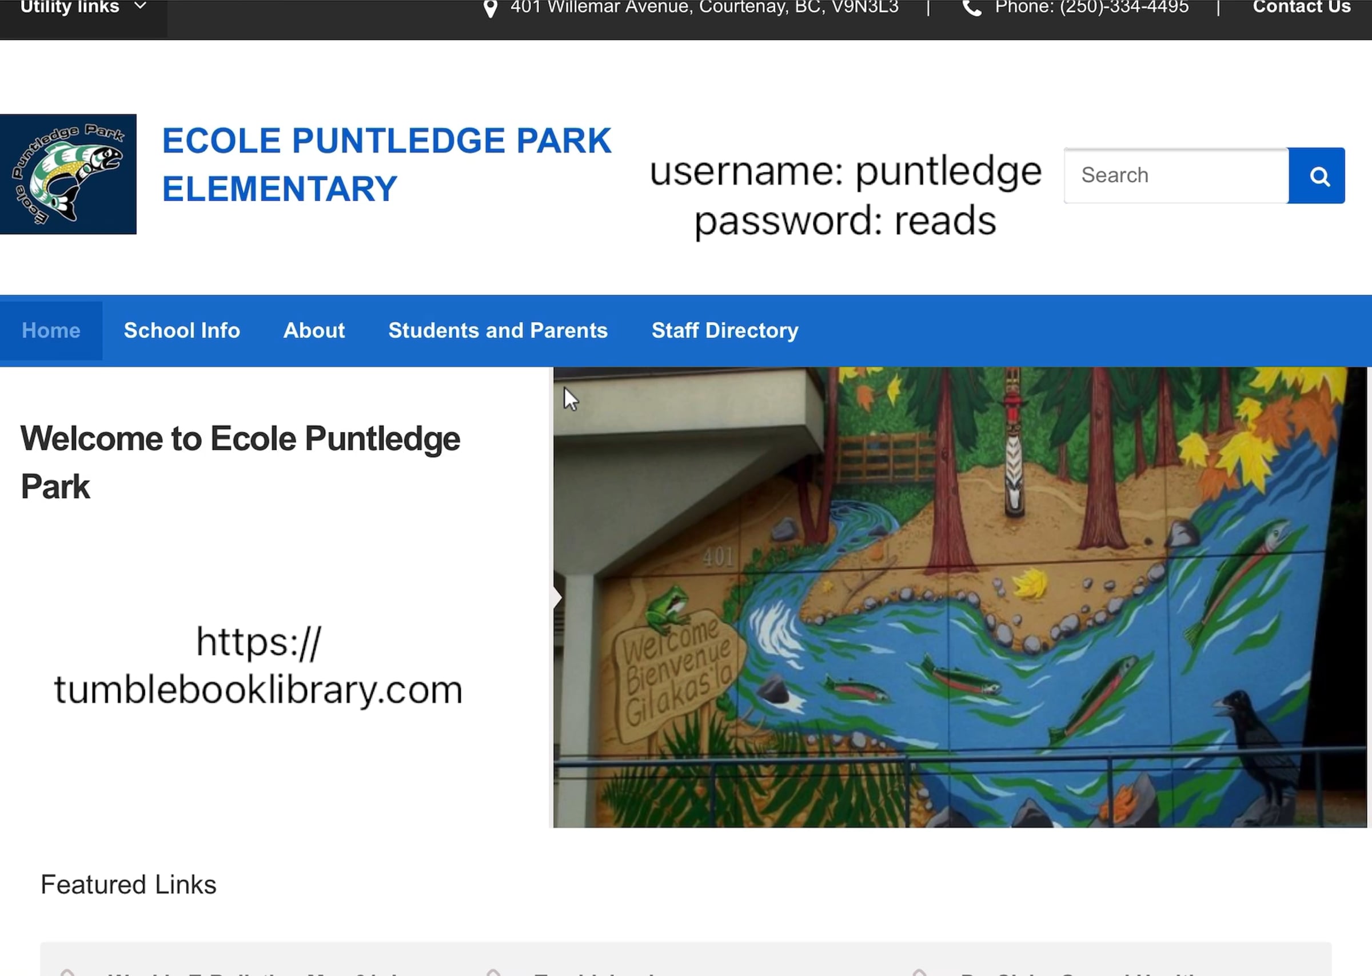Focus the Search input field
The height and width of the screenshot is (976, 1372).
1176,175
